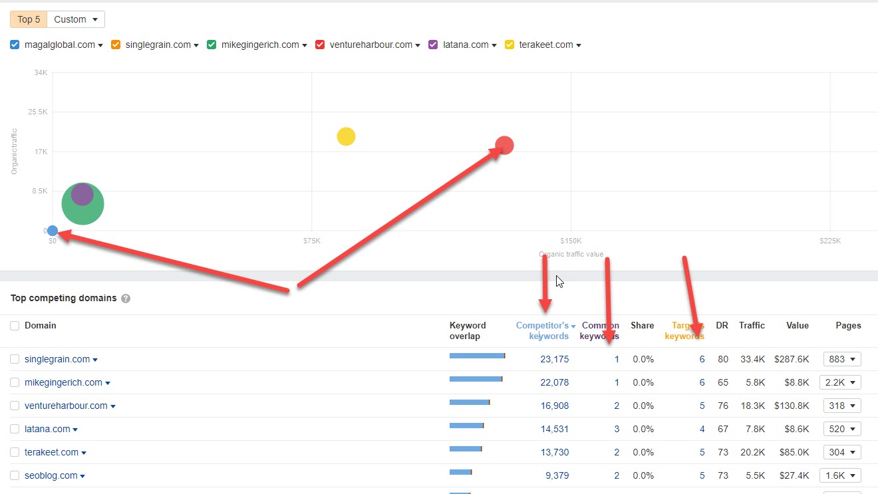Open ventureharbour.com domain link in table
Screen dimensions: 878x494
coord(66,406)
